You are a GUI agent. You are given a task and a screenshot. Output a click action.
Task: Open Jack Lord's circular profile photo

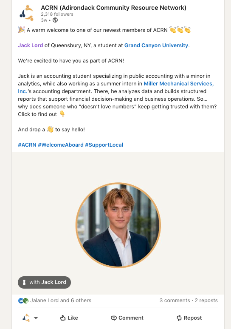[118, 225]
